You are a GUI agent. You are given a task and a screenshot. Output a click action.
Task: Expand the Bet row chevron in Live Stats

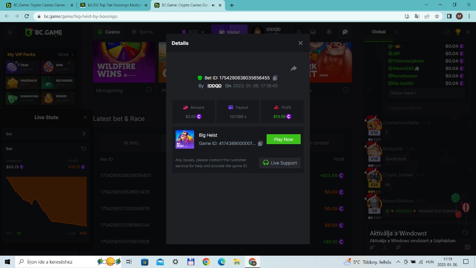(84, 134)
